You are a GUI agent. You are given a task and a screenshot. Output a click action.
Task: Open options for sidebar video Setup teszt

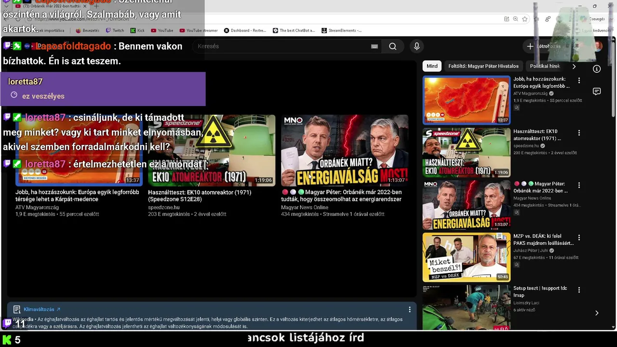[x=579, y=290]
